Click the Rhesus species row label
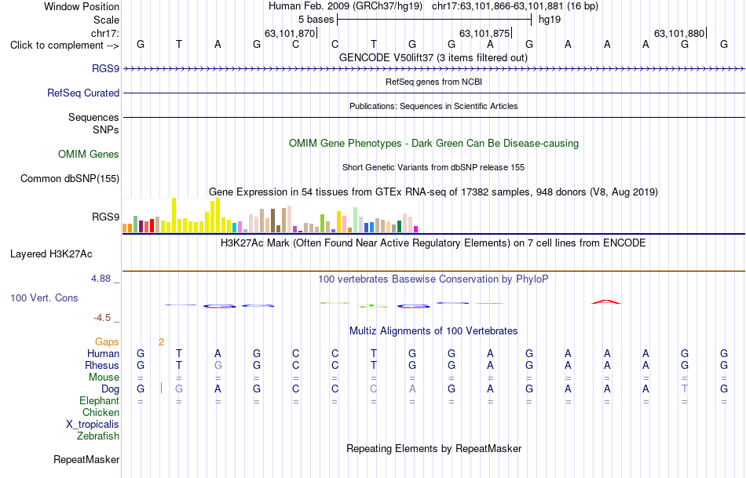Screen dimensions: 746x478 [102, 365]
